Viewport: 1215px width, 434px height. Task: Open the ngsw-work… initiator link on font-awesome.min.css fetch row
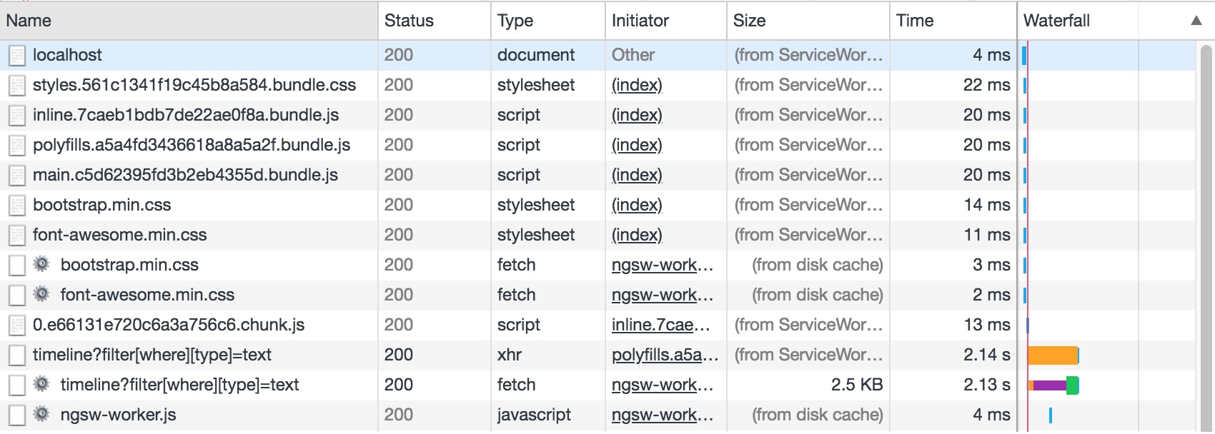(663, 295)
